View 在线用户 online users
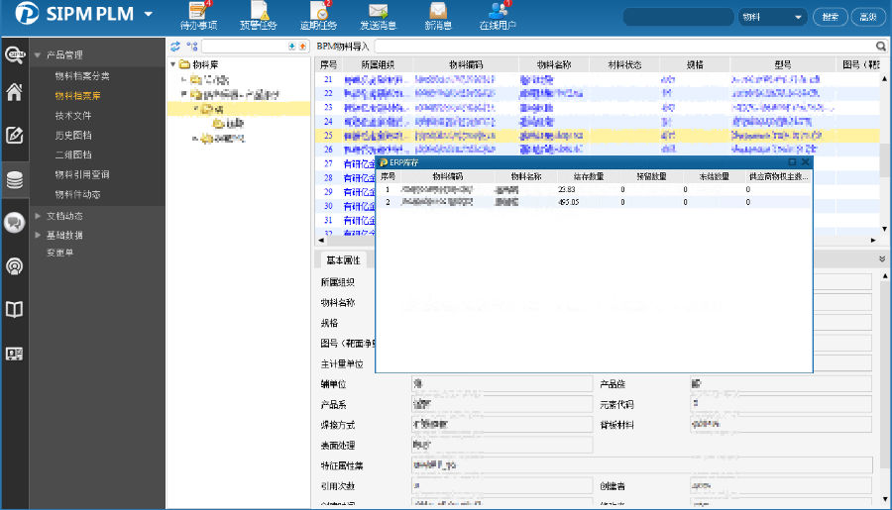The height and width of the screenshot is (510, 892). point(498,14)
